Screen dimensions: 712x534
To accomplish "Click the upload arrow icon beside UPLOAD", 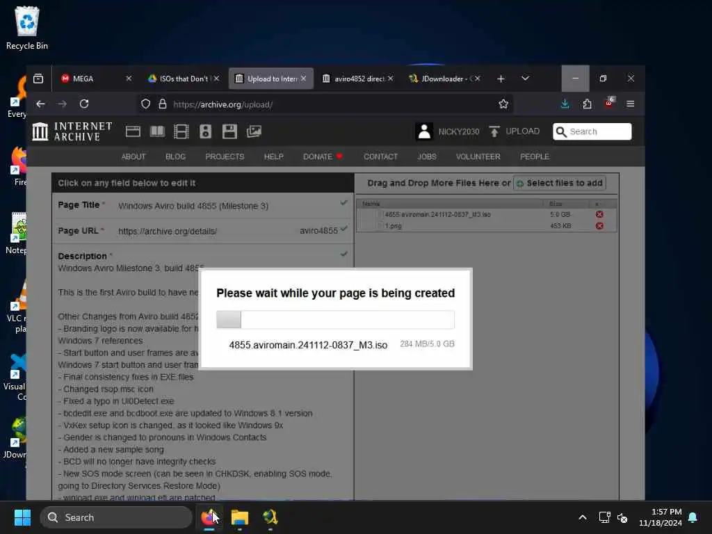I will [494, 131].
